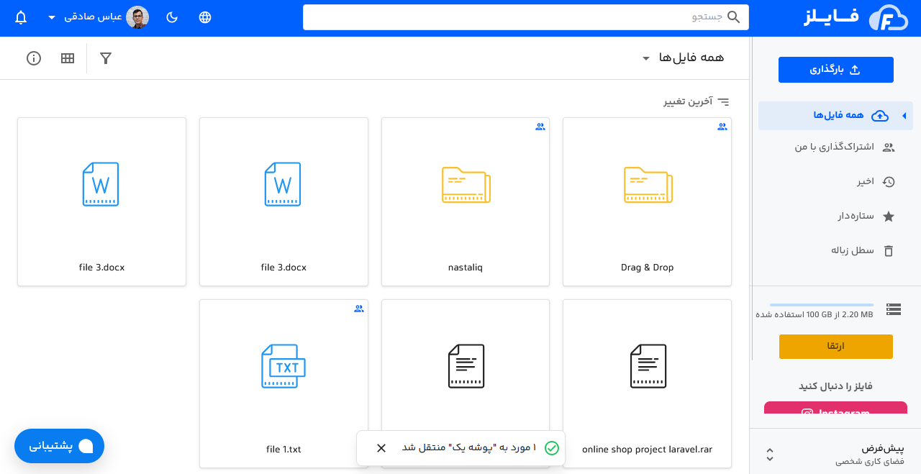921x474 pixels.
Task: Click the shared badge on file 1.txt
Action: click(358, 309)
